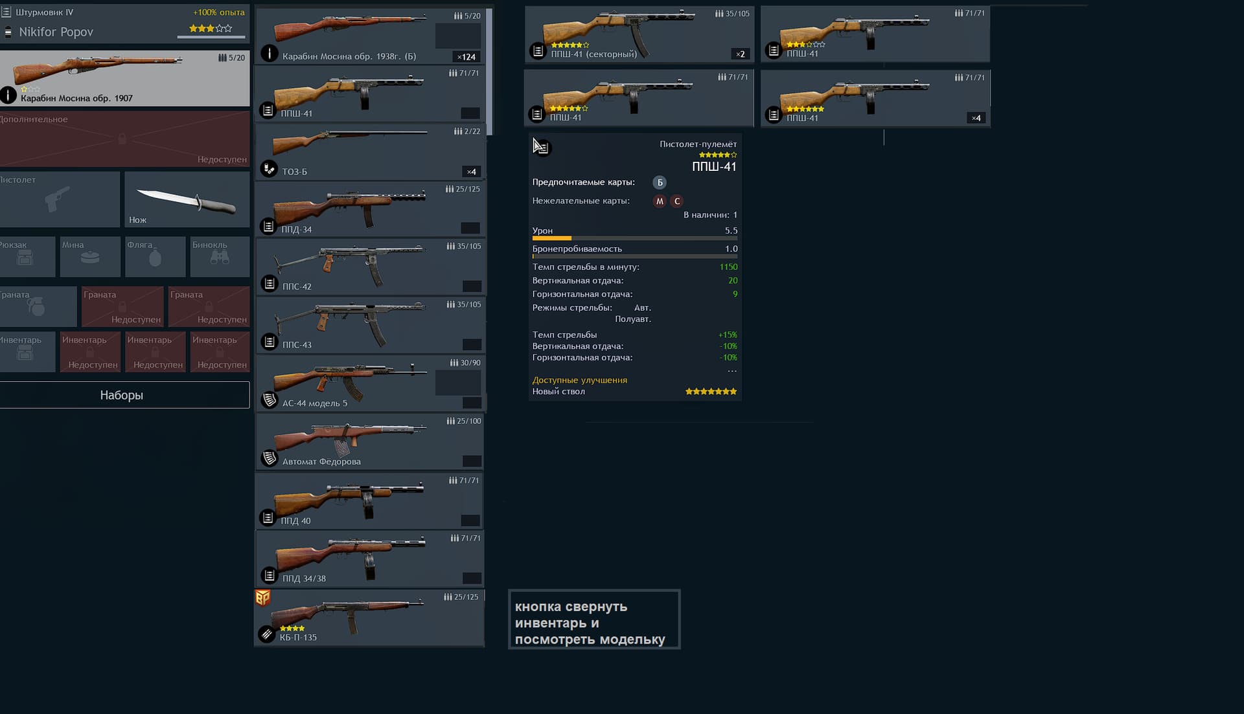The width and height of the screenshot is (1244, 714).
Task: Click the preferred map Б badge
Action: pos(660,183)
